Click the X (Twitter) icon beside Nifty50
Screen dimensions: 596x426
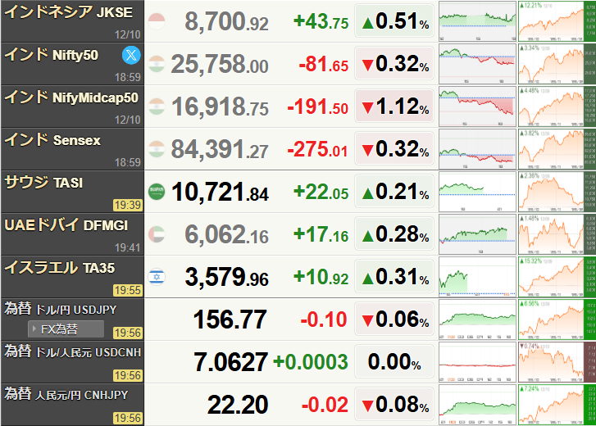pyautogui.click(x=131, y=55)
